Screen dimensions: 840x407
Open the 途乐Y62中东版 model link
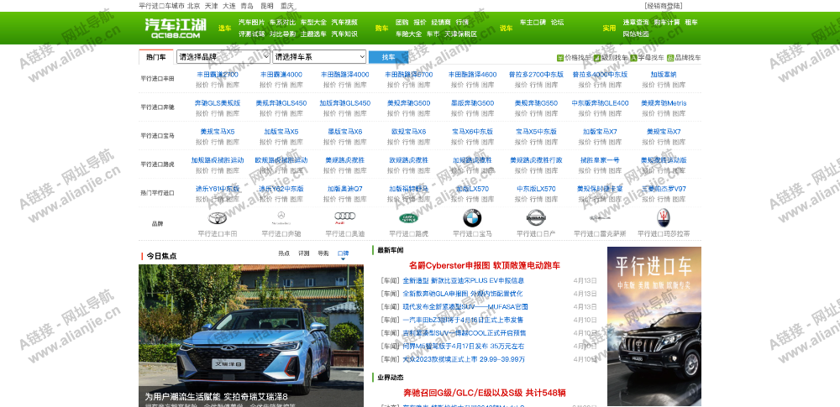[281, 189]
